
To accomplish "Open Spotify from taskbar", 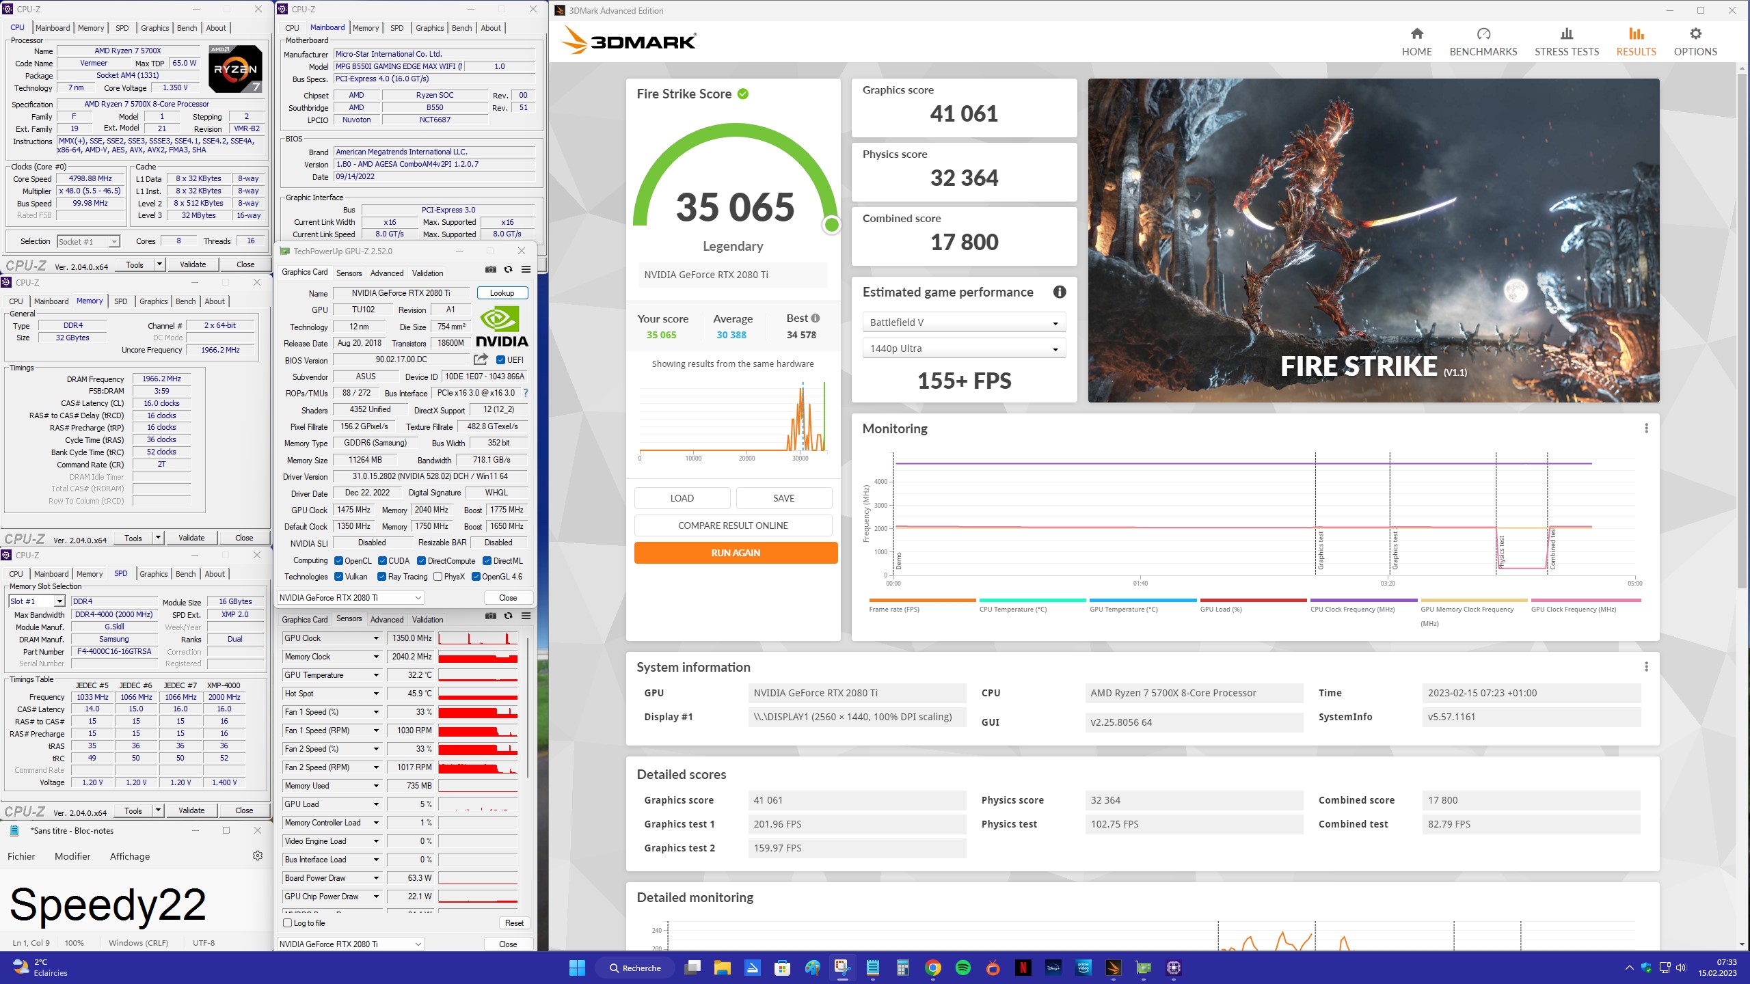I will click(963, 968).
